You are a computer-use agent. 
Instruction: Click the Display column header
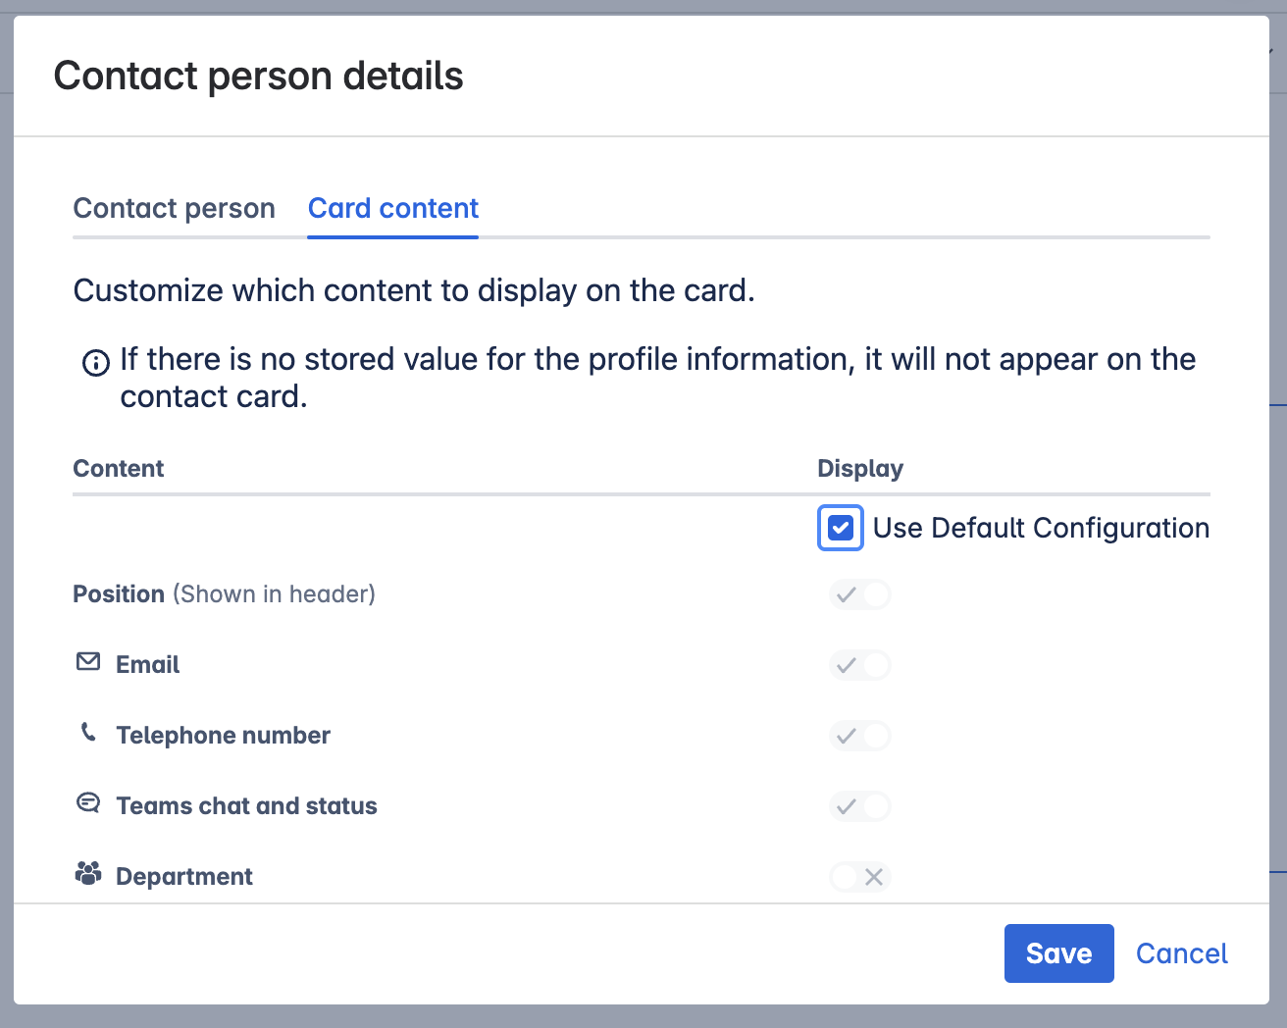[860, 468]
